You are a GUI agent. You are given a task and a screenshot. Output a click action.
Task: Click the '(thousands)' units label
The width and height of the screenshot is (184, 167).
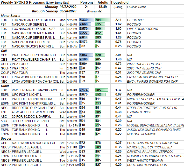click(x=95, y=11)
